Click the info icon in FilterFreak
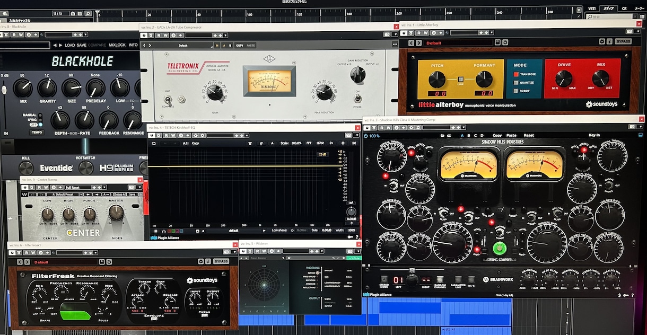This screenshot has width=647, height=335. tap(208, 261)
